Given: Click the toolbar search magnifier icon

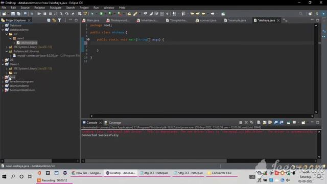Looking at the screenshot, I should (x=300, y=14).
